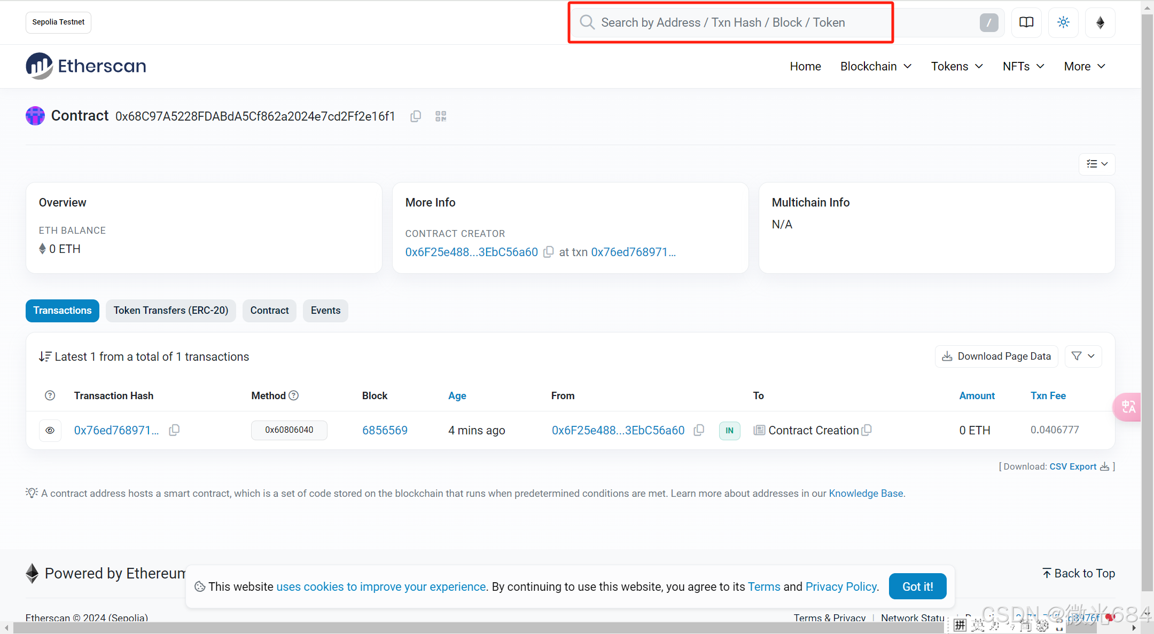Switch to the Events tab
This screenshot has width=1154, height=634.
325,311
